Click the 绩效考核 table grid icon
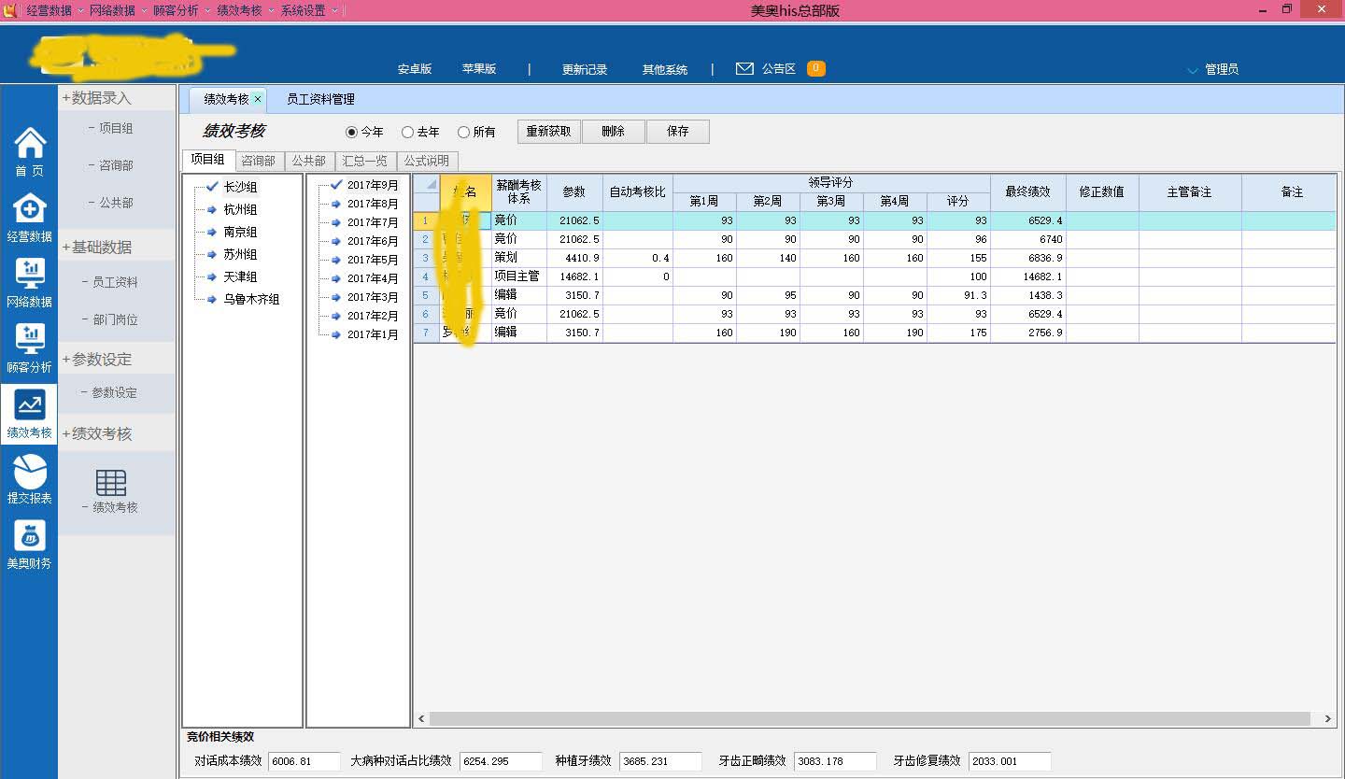The image size is (1345, 779). pos(111,483)
